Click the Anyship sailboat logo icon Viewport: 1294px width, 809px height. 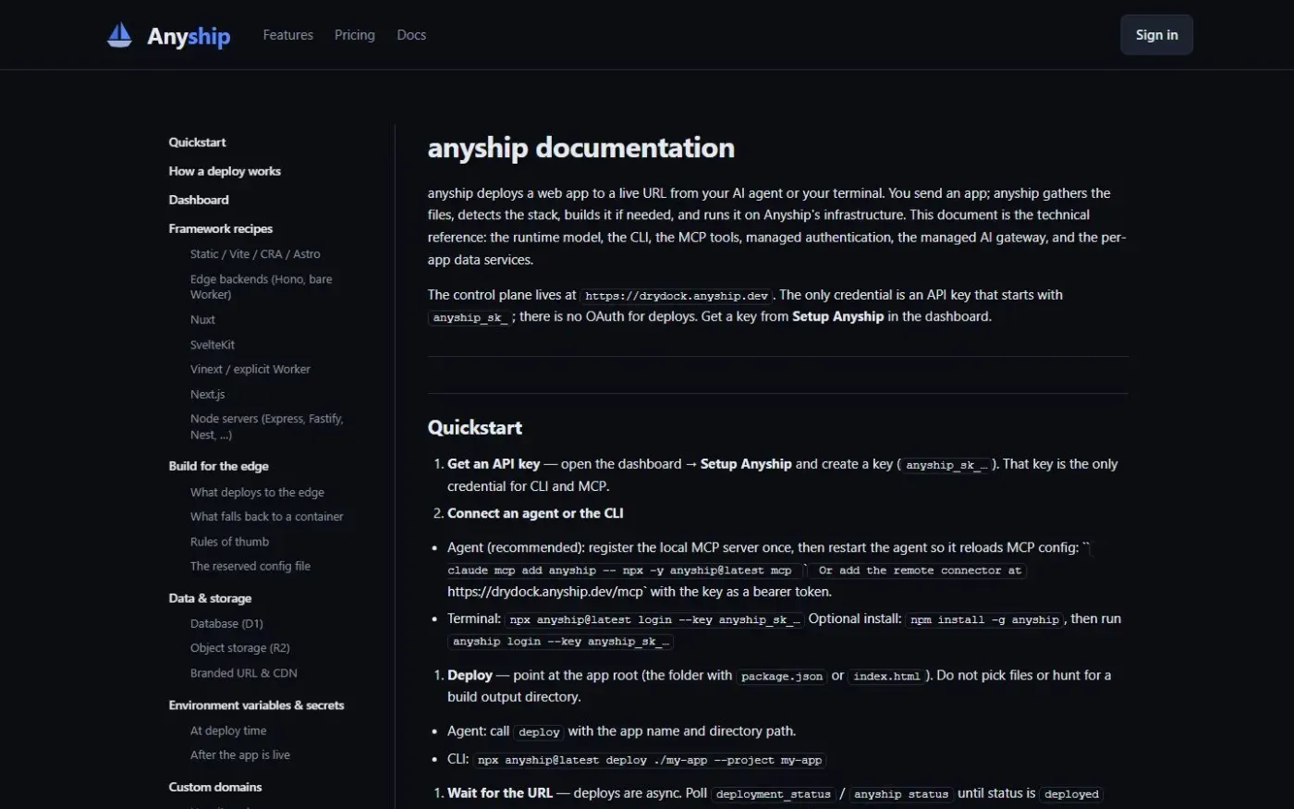119,35
